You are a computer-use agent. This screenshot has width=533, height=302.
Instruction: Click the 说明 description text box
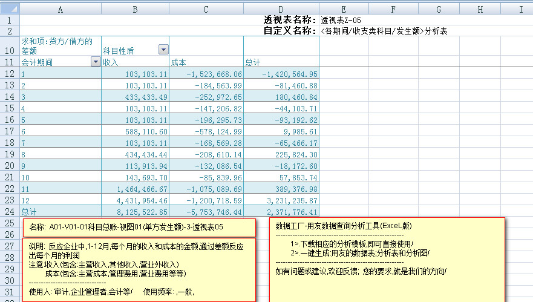point(140,270)
